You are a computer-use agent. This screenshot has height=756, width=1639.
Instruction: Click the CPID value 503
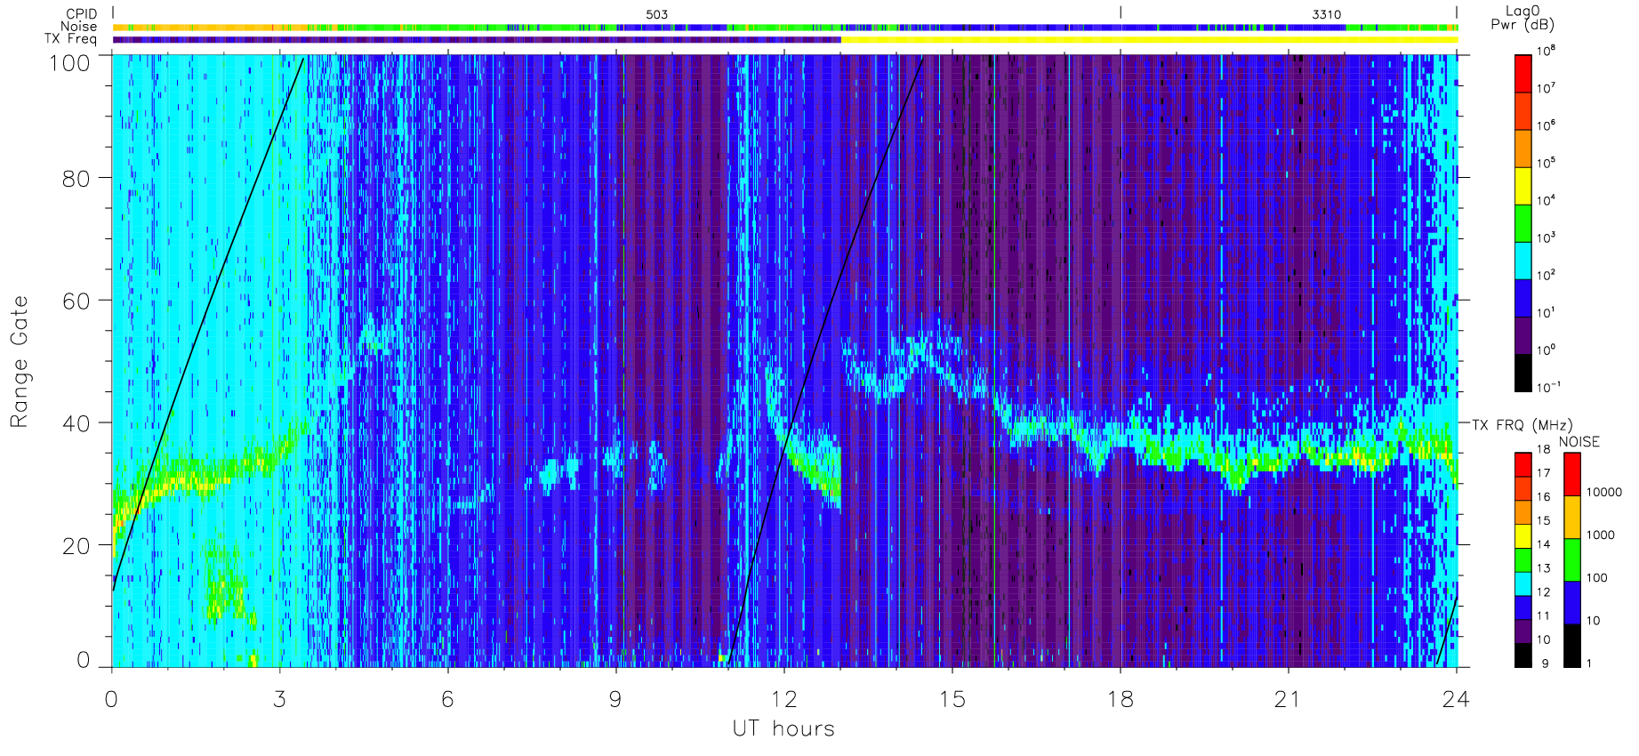point(656,14)
